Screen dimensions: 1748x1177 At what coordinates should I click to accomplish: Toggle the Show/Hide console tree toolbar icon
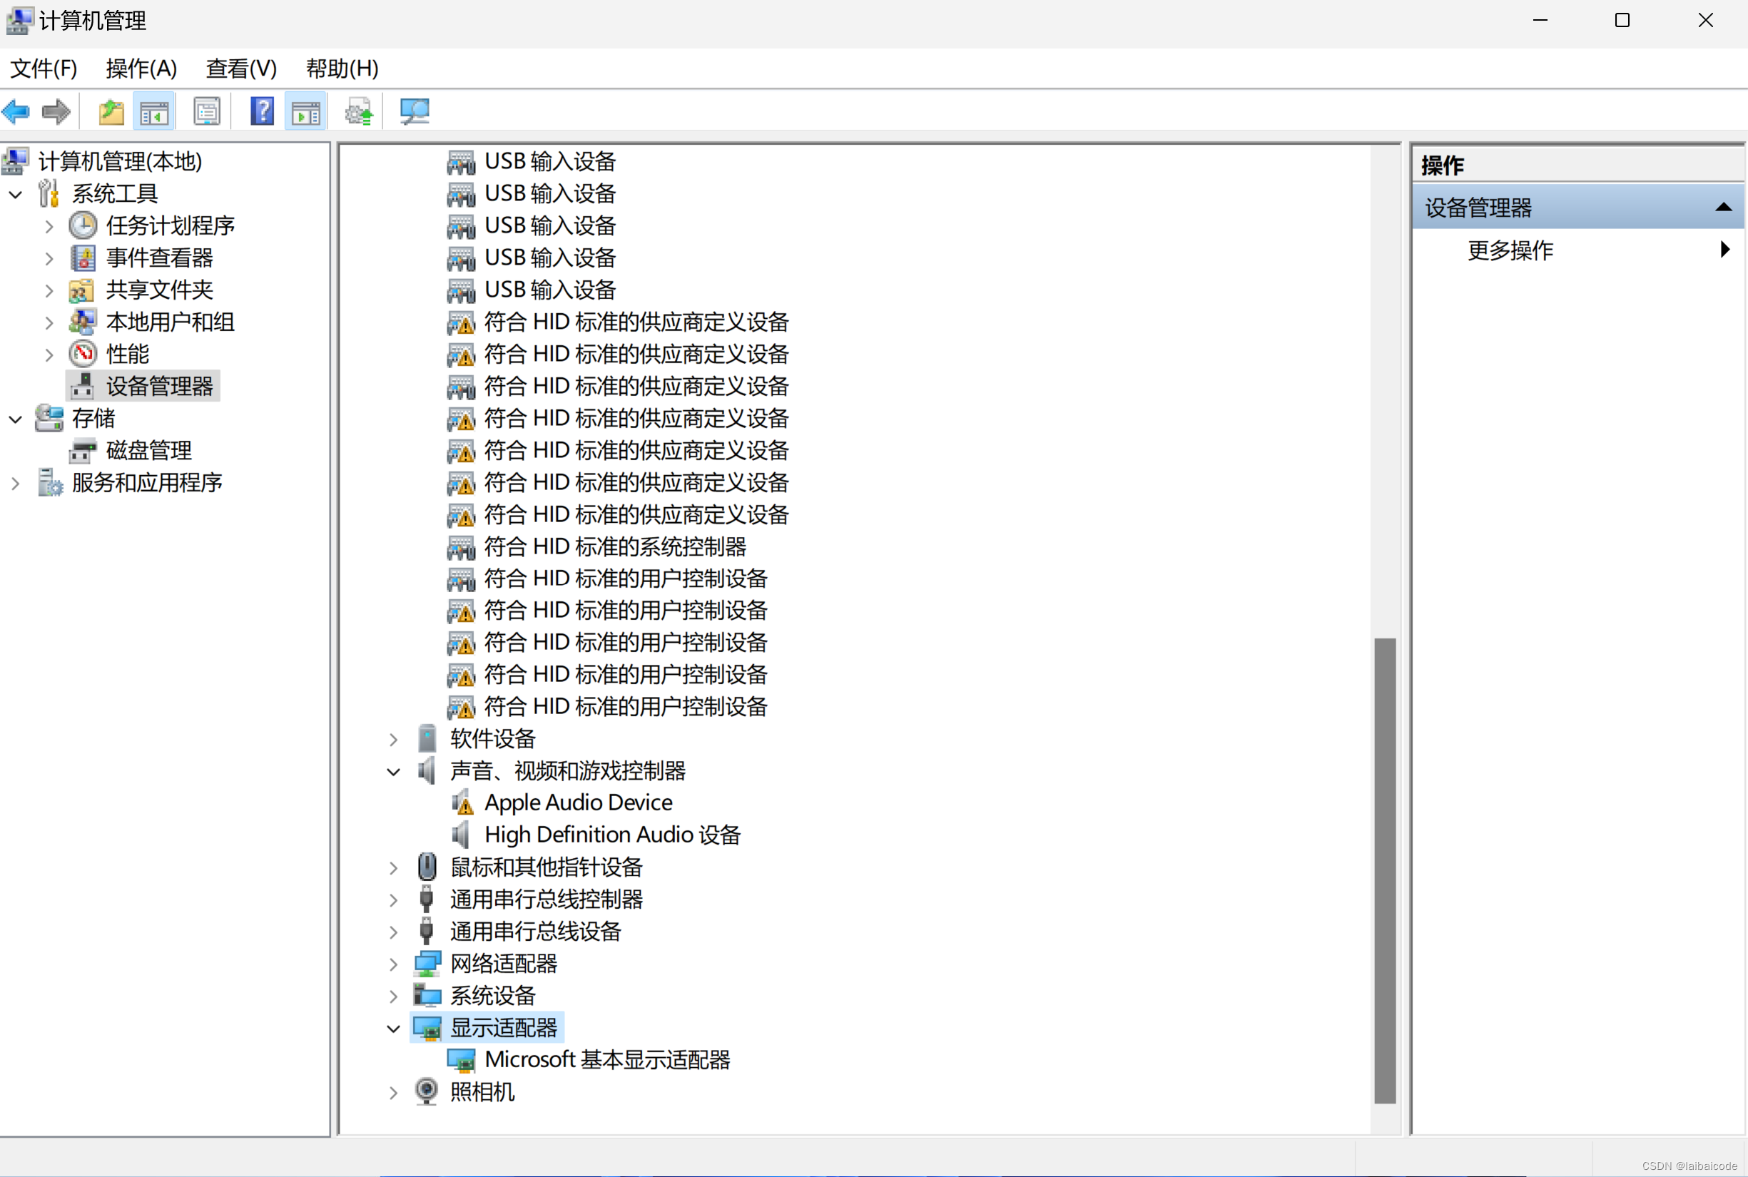point(154,113)
